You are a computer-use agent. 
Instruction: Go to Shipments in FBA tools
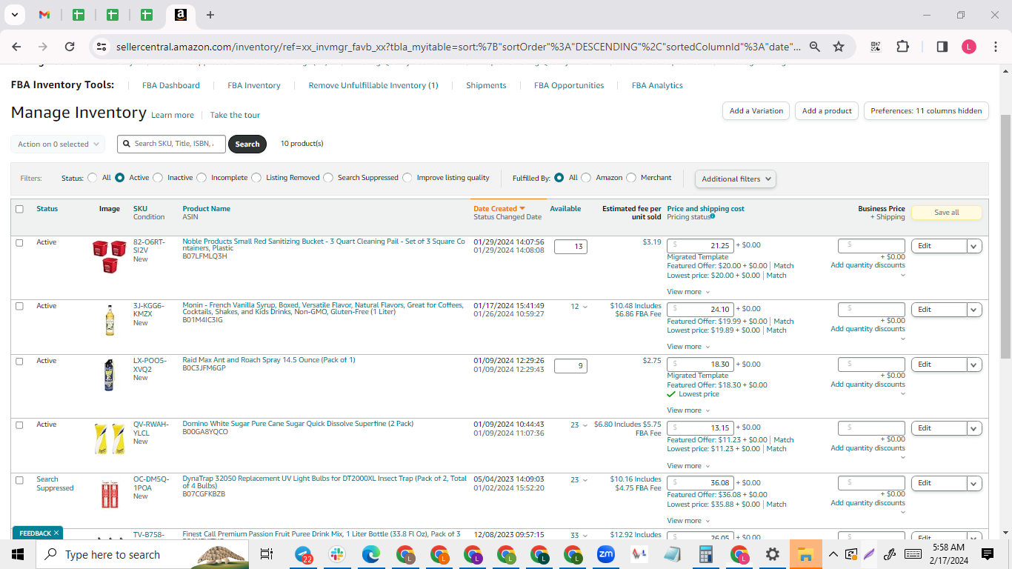click(x=486, y=85)
